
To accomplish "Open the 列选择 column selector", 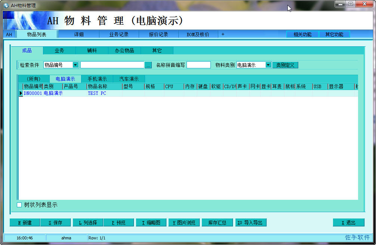I will [87, 222].
